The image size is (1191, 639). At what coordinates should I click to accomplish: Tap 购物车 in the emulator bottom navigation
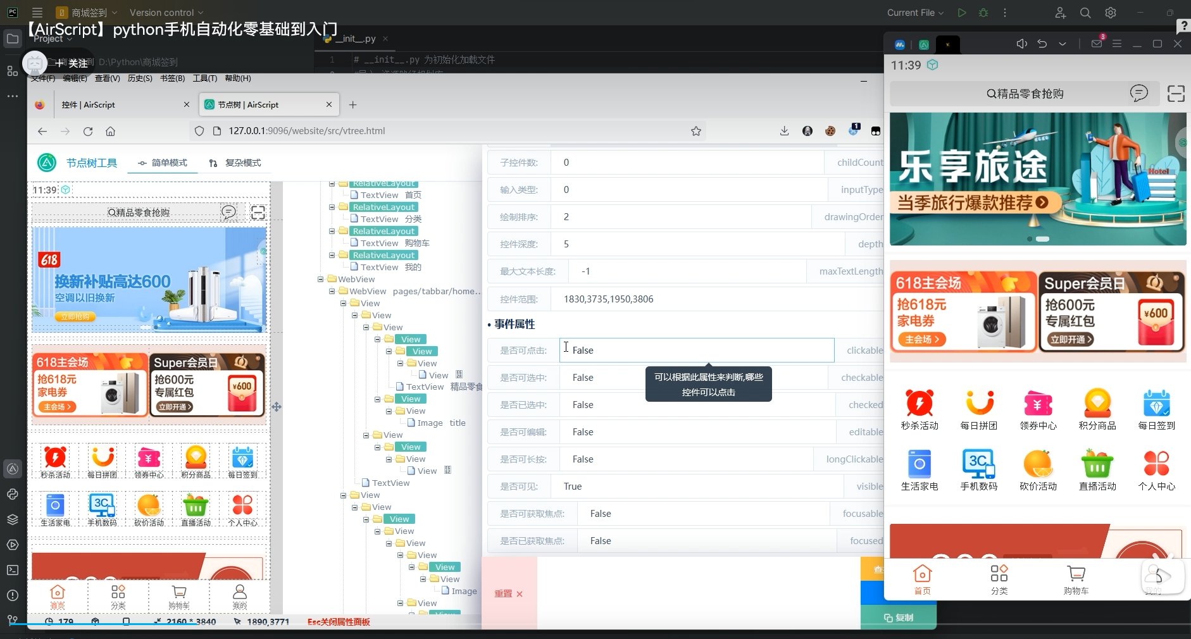[1076, 580]
